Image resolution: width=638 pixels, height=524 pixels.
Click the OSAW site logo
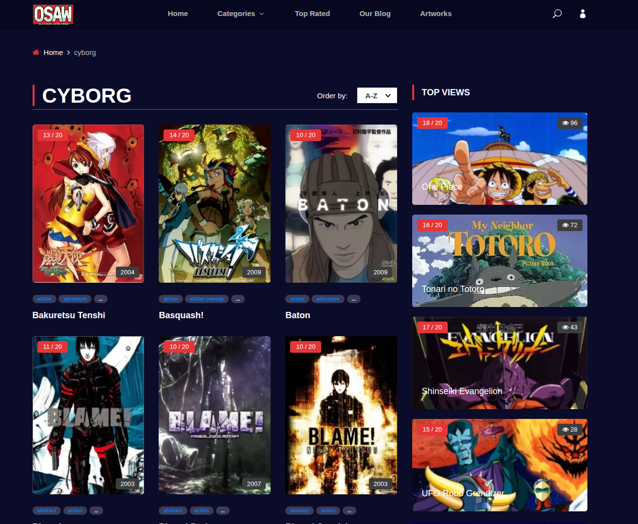pos(53,15)
